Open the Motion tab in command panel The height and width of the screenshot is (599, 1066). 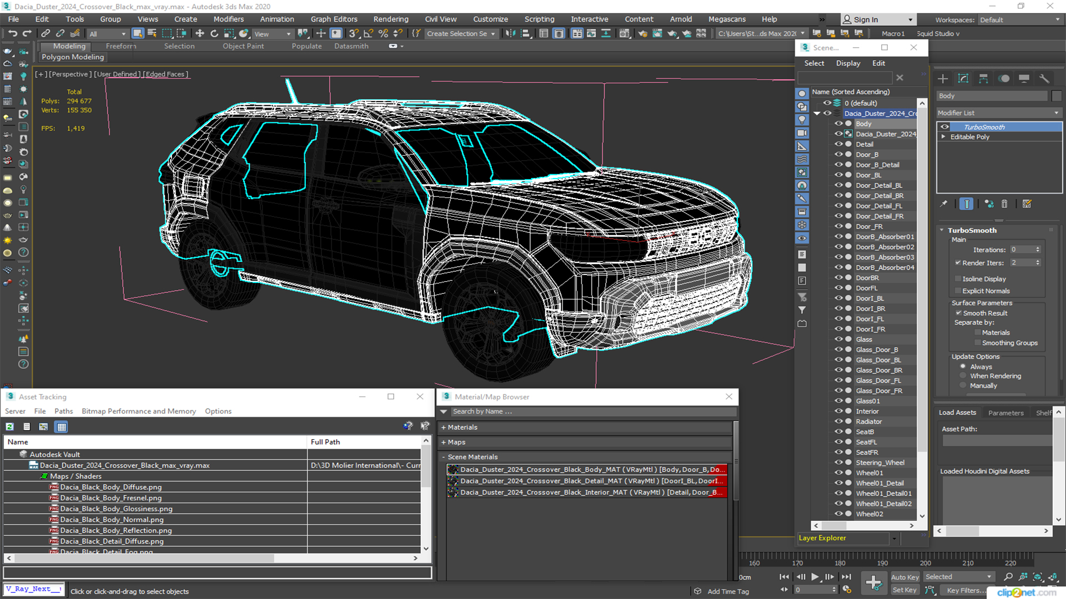click(1004, 78)
